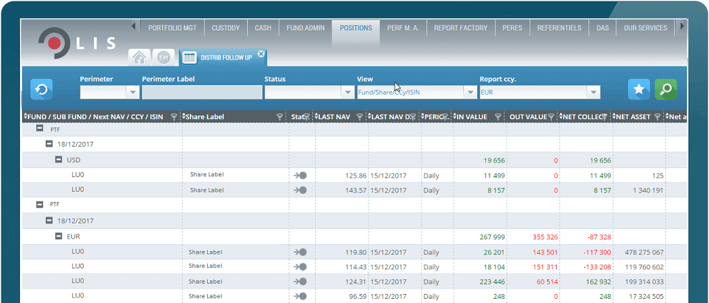Viewport: 709px width, 303px height.
Task: Click the star favorites button
Action: (x=639, y=89)
